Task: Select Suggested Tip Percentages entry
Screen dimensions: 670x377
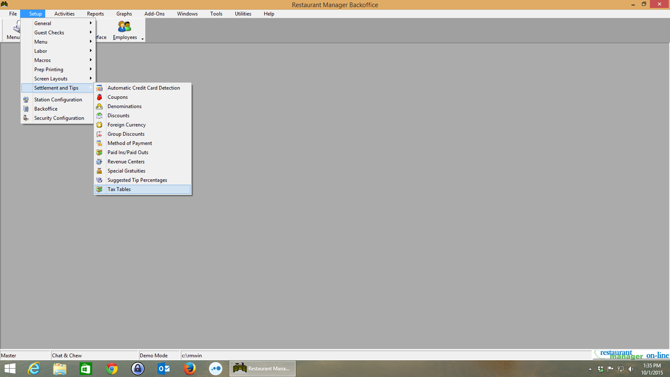Action: pos(142,180)
